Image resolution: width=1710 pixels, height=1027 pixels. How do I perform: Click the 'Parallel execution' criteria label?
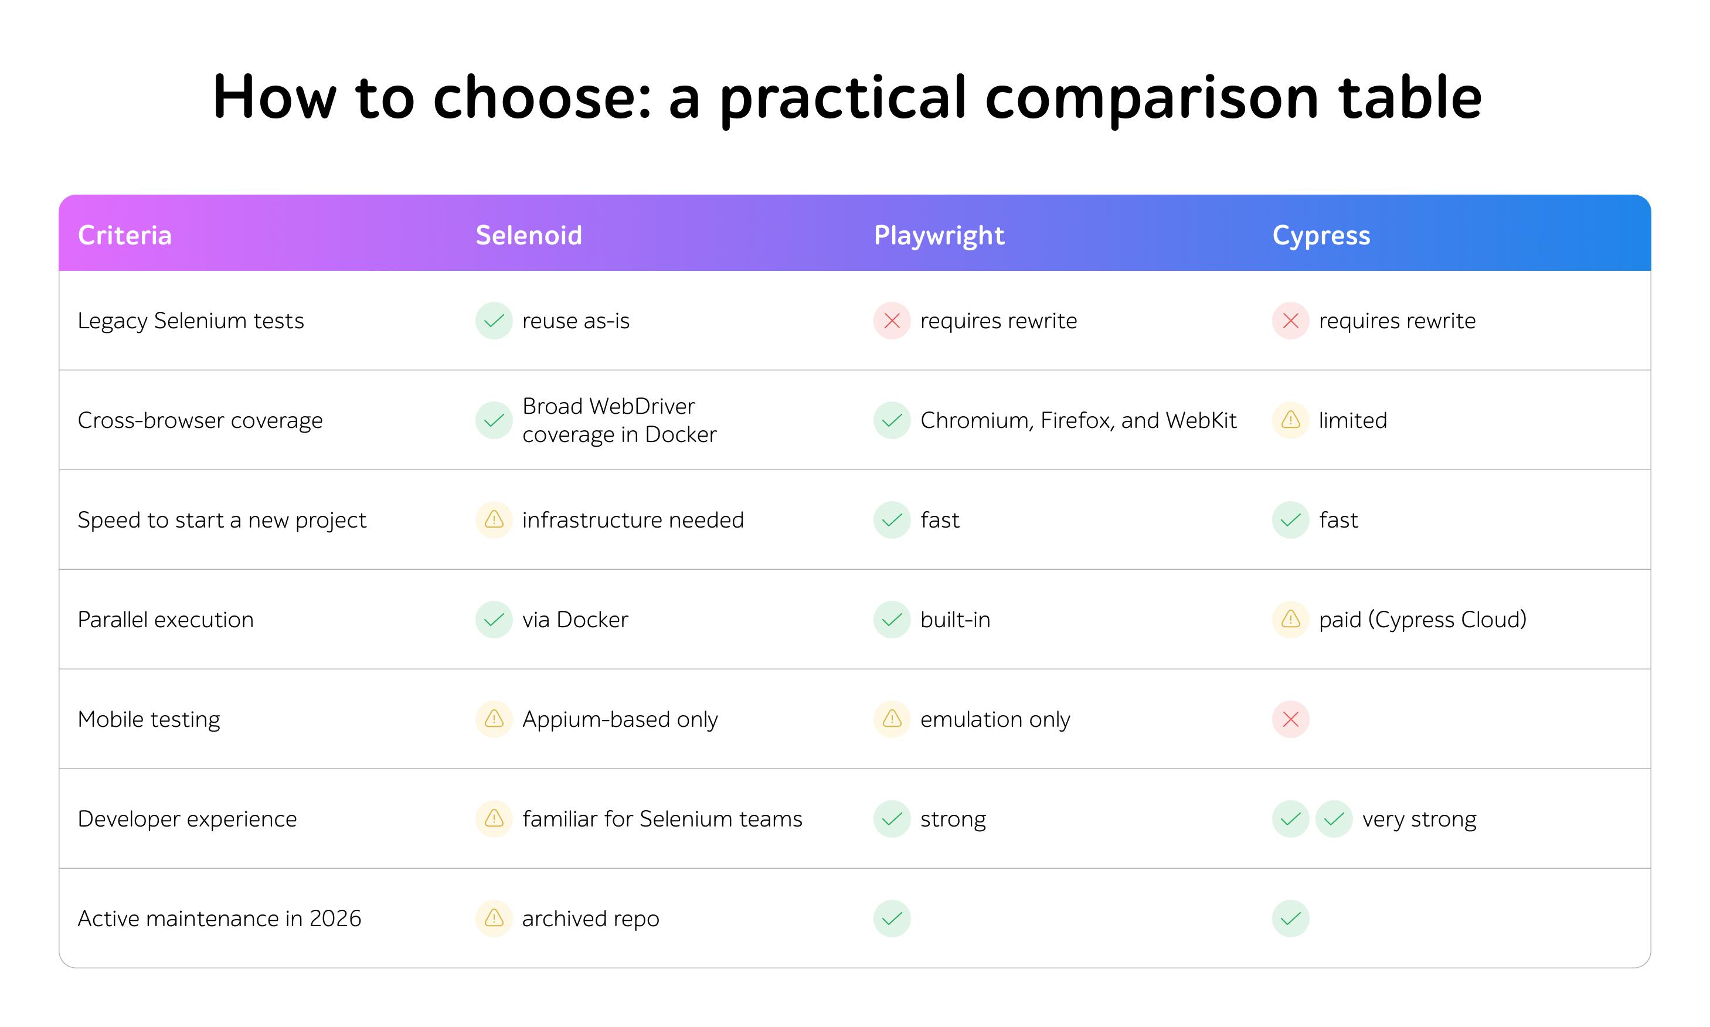pyautogui.click(x=165, y=620)
